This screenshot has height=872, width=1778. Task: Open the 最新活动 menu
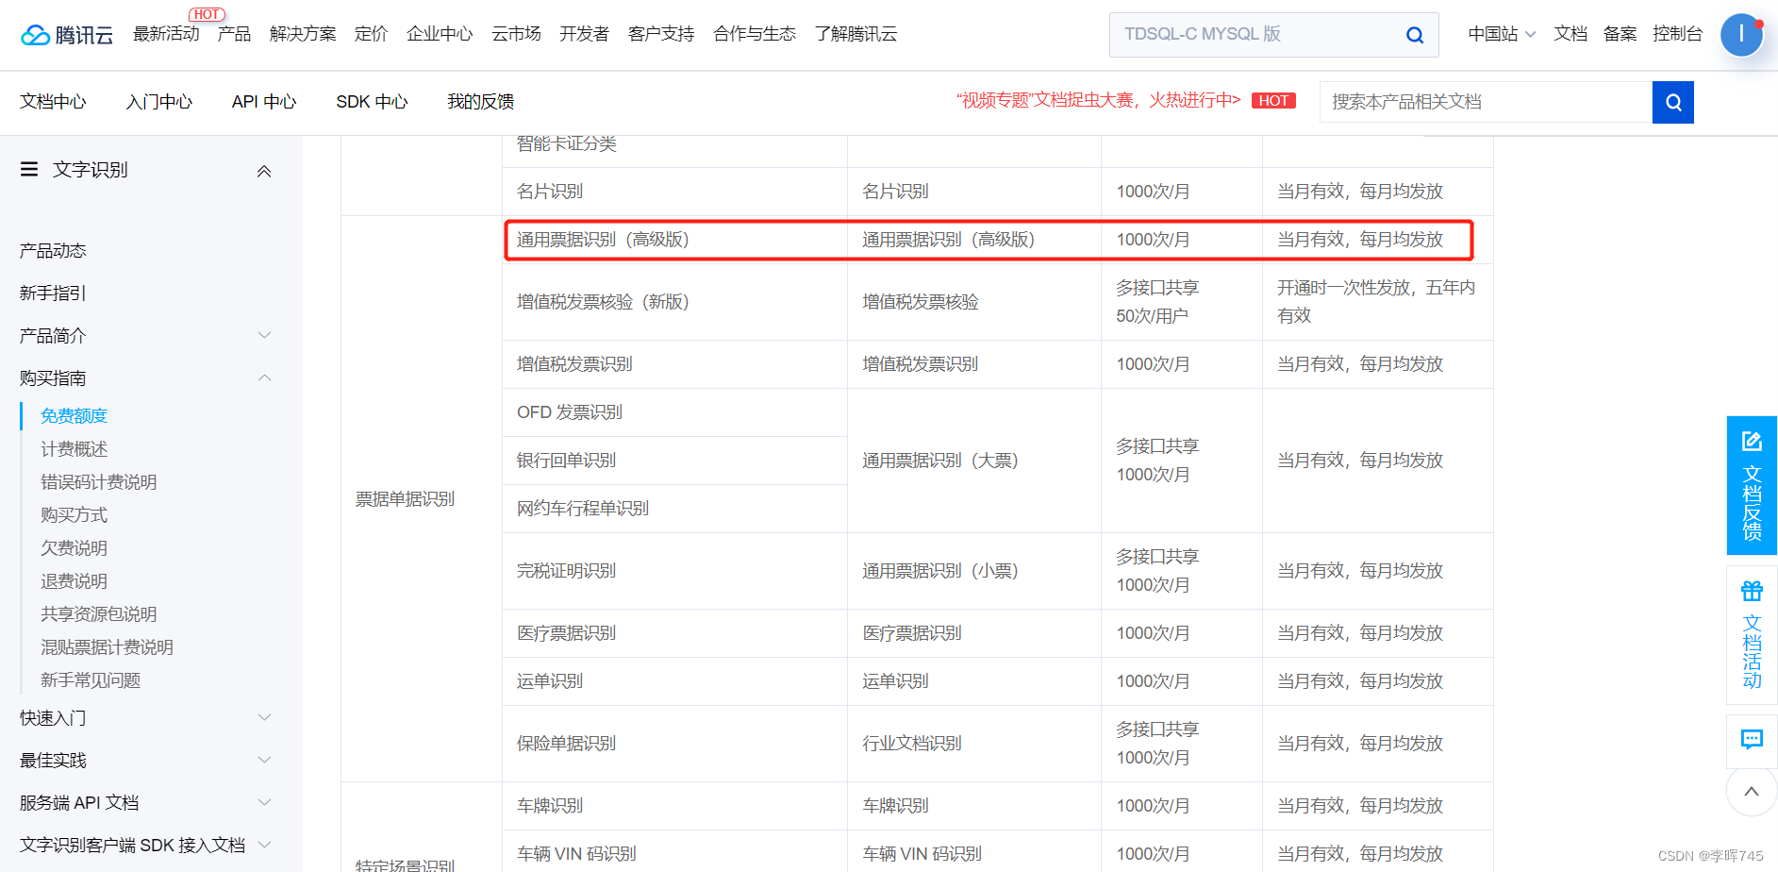click(166, 34)
